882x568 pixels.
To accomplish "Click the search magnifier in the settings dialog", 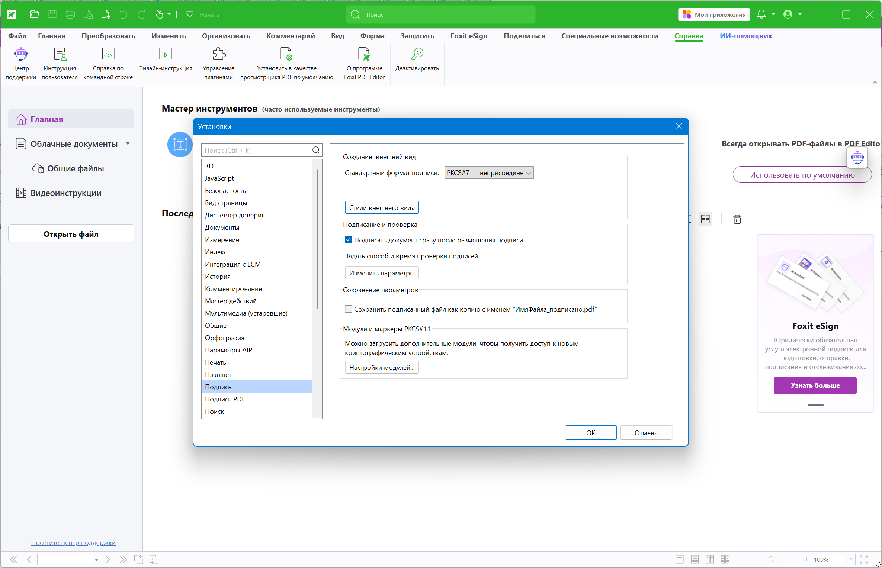I will click(316, 150).
